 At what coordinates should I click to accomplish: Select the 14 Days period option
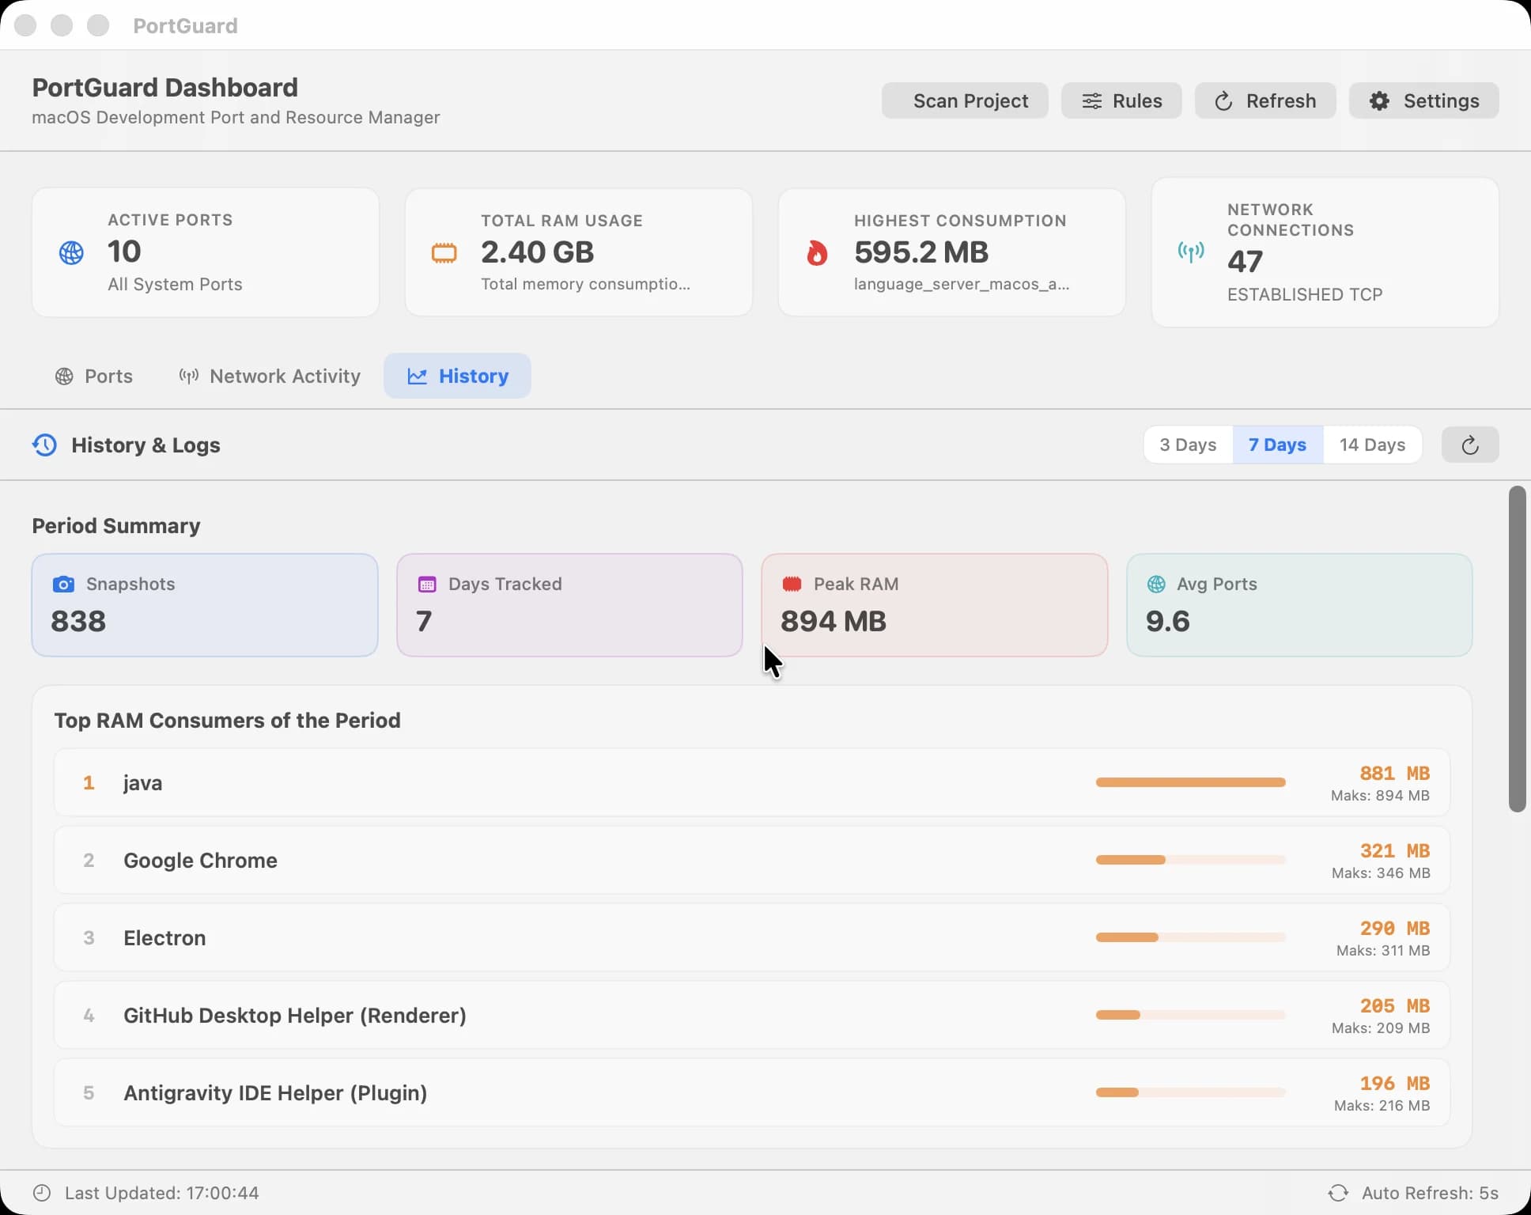pos(1372,445)
